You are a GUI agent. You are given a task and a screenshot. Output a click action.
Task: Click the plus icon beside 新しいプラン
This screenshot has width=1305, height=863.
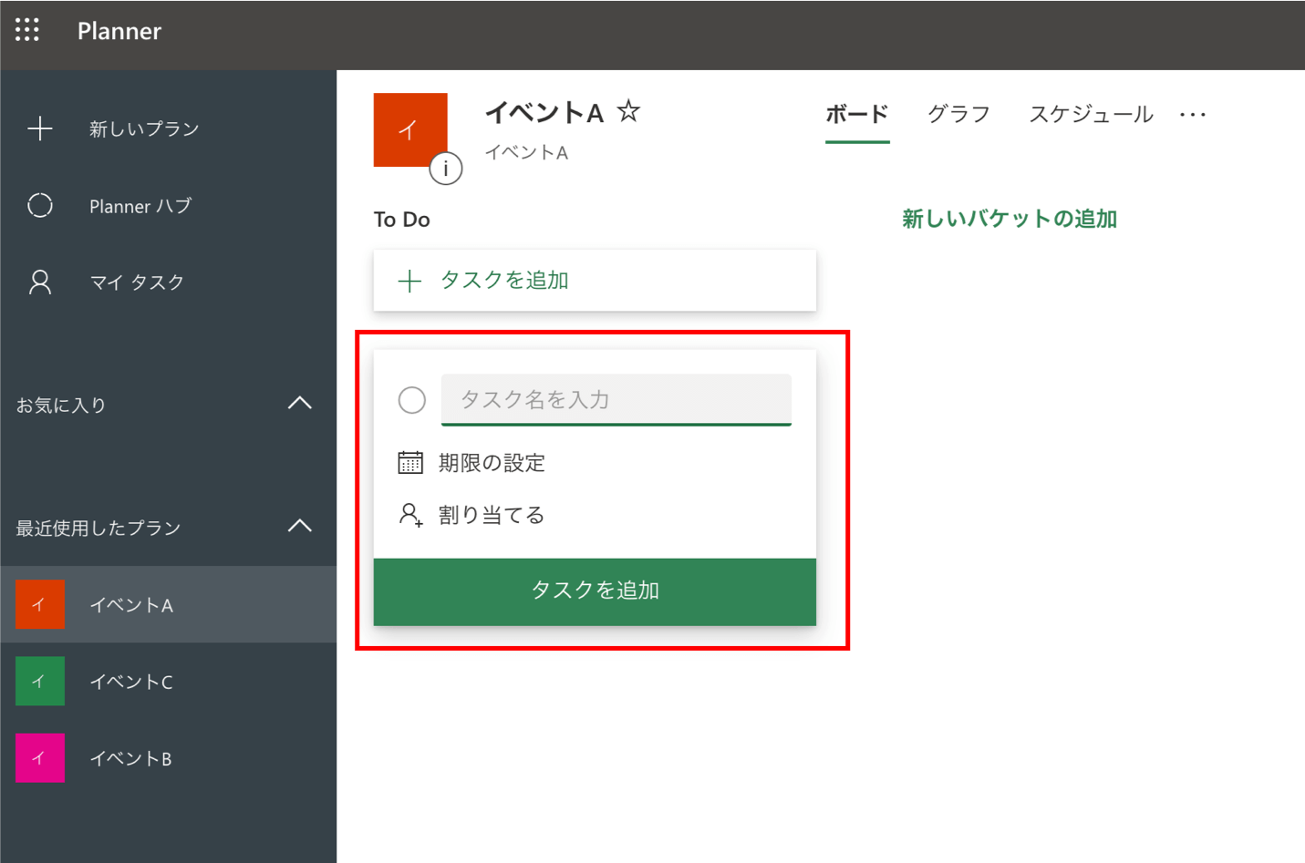40,128
